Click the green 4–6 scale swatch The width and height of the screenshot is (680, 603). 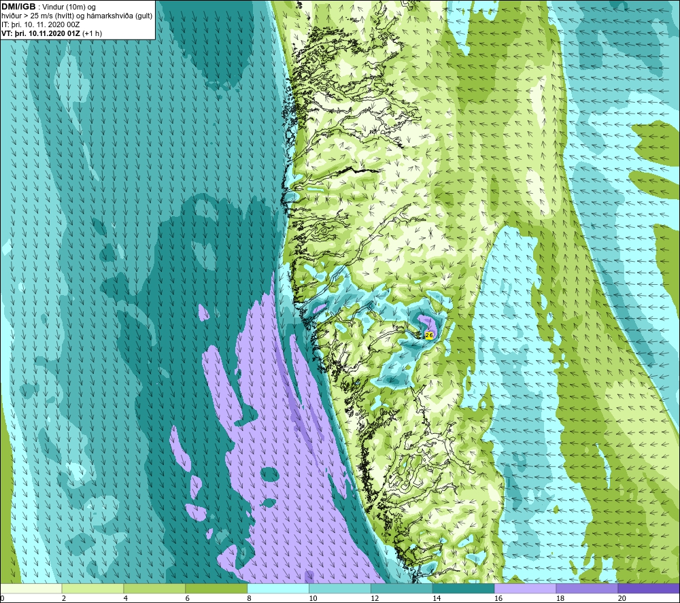coord(154,588)
